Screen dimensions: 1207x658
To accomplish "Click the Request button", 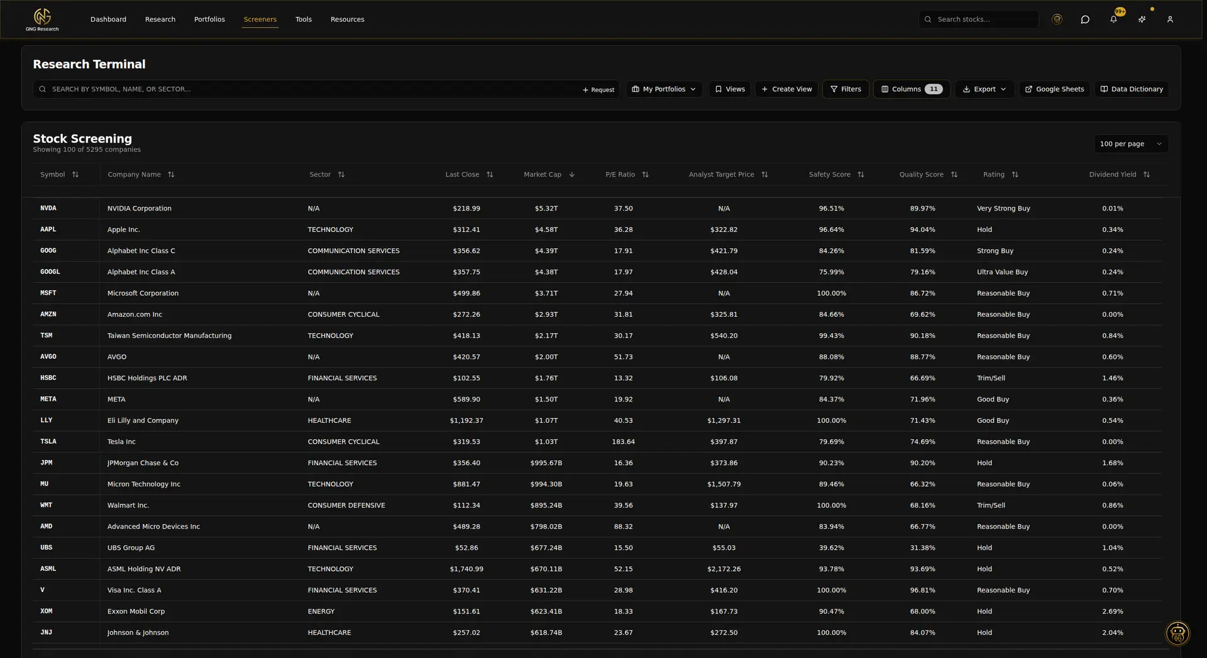I will pos(598,90).
